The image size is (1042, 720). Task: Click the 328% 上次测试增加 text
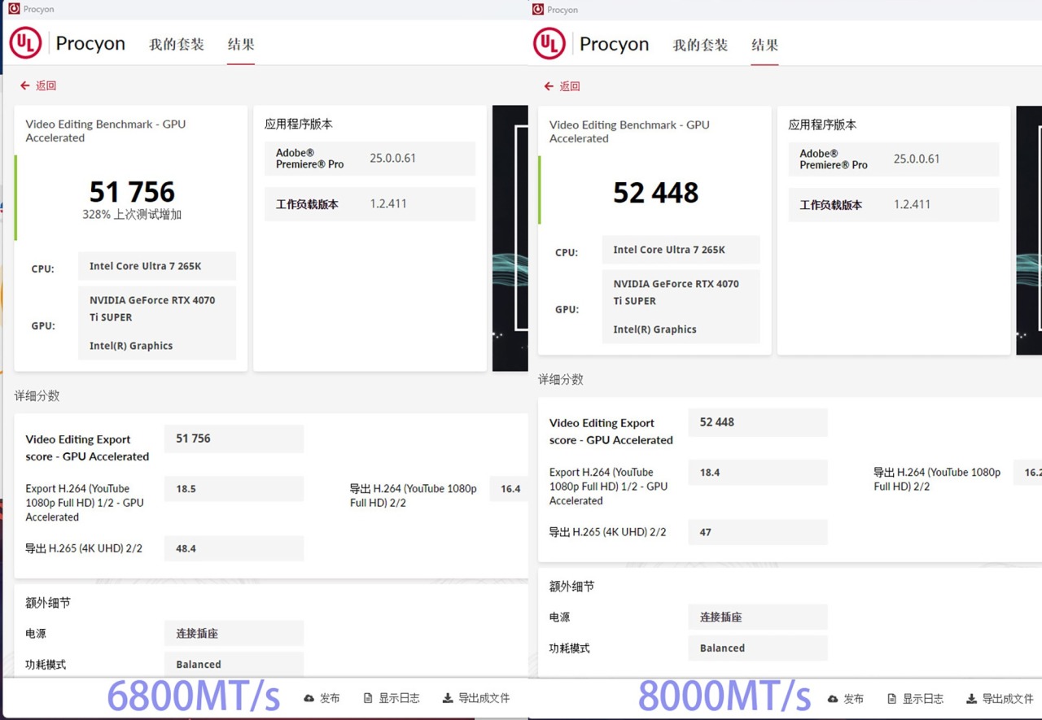pyautogui.click(x=132, y=215)
